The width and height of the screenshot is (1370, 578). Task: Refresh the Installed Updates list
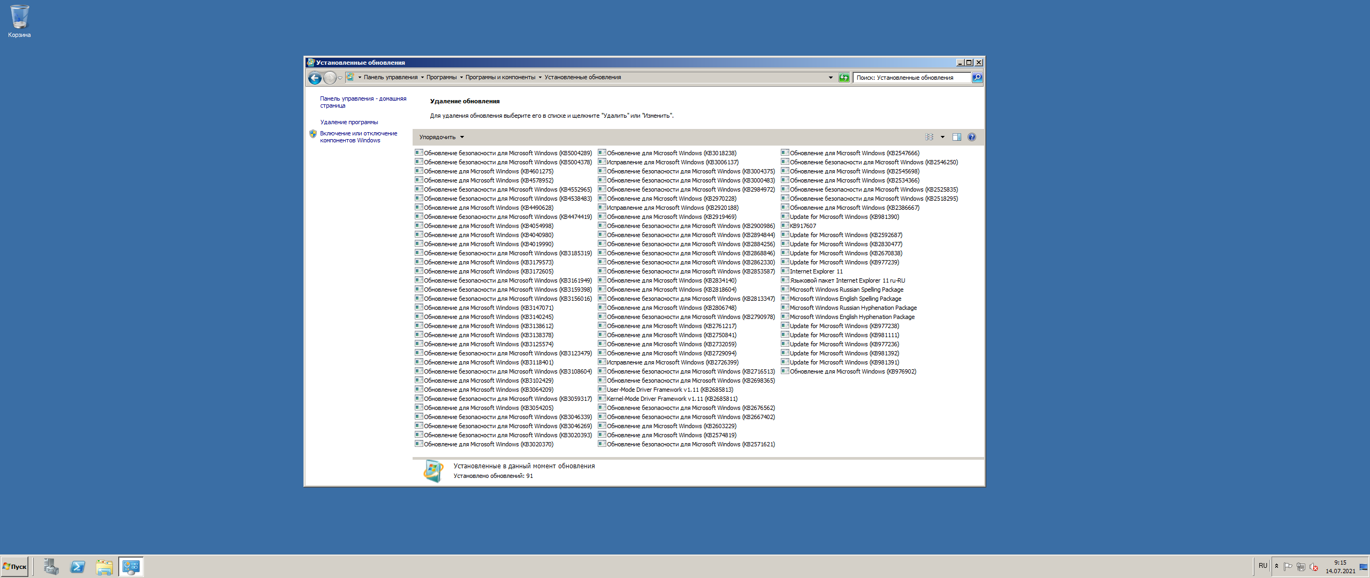[x=844, y=78]
